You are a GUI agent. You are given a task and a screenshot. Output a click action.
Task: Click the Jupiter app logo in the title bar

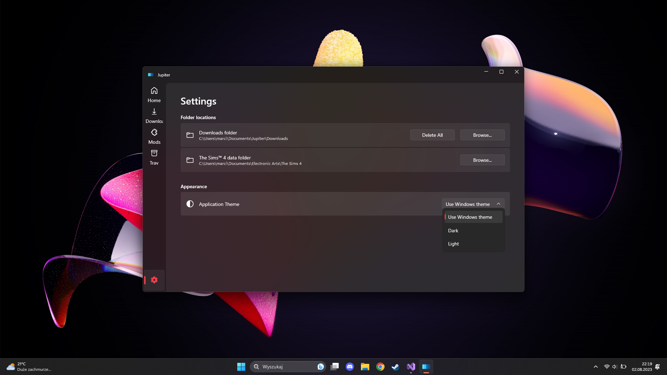(150, 74)
